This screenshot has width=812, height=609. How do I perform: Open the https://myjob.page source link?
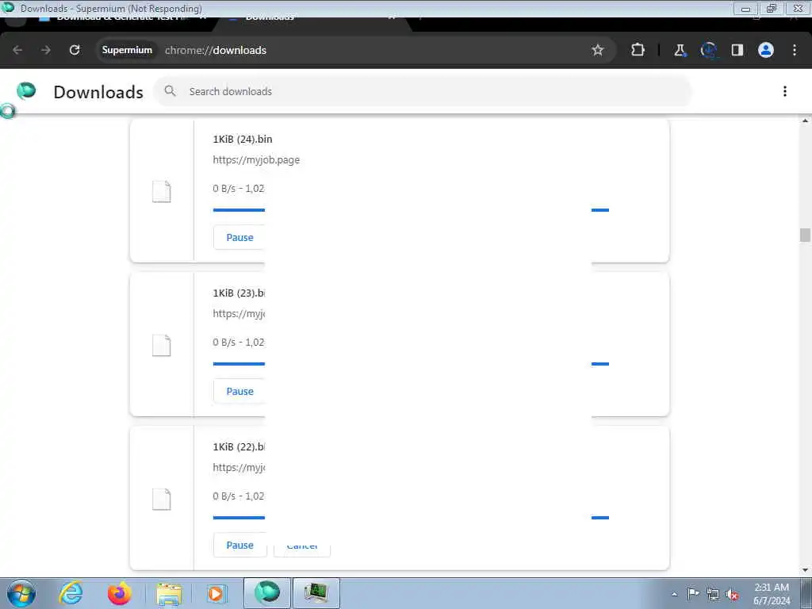pos(256,159)
